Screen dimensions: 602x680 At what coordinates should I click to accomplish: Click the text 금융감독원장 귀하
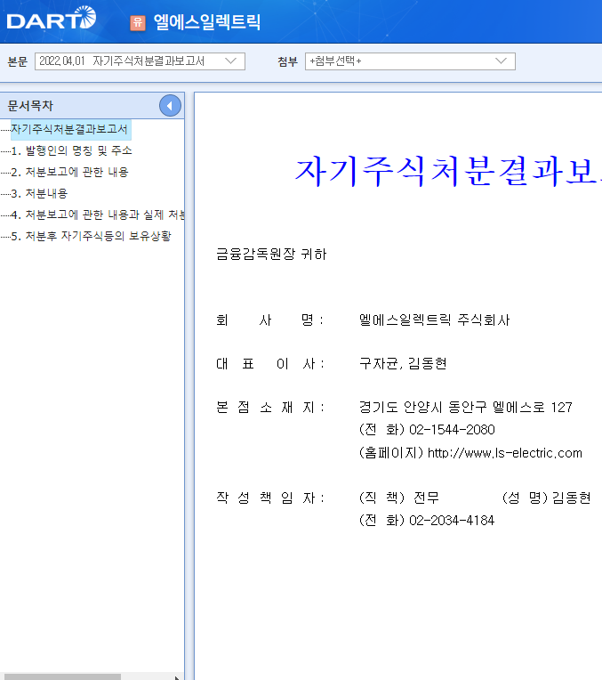pos(271,254)
